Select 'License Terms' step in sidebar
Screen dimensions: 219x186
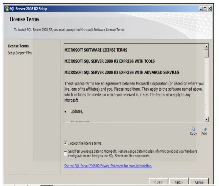pyautogui.click(x=18, y=46)
